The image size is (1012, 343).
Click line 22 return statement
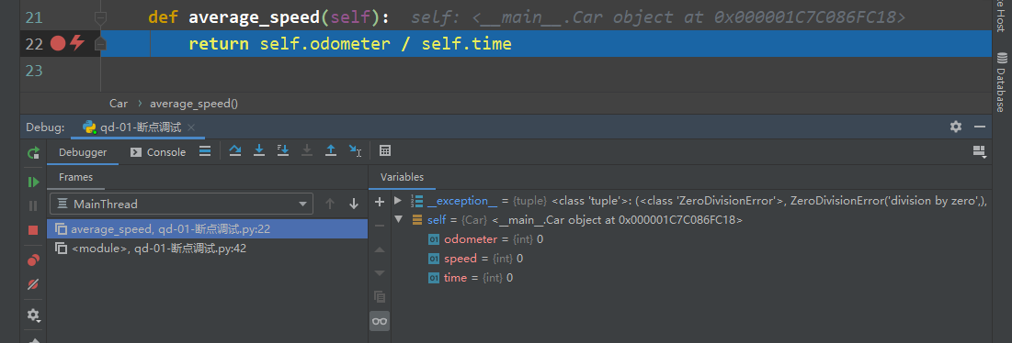point(350,44)
